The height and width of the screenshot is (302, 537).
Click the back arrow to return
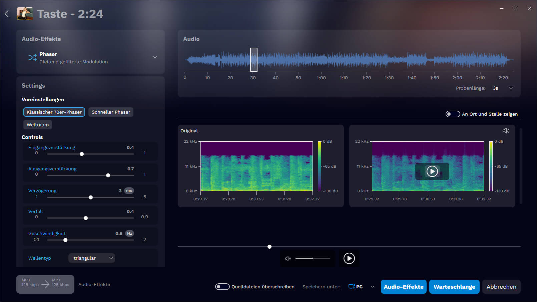(6, 13)
